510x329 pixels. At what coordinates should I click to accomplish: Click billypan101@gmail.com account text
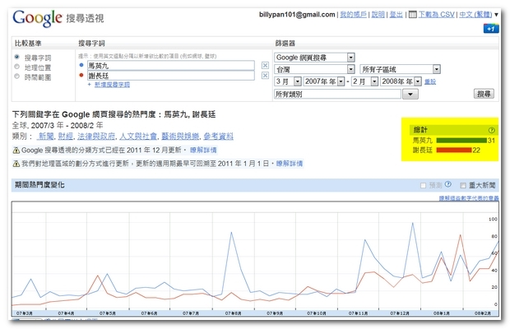(x=297, y=14)
